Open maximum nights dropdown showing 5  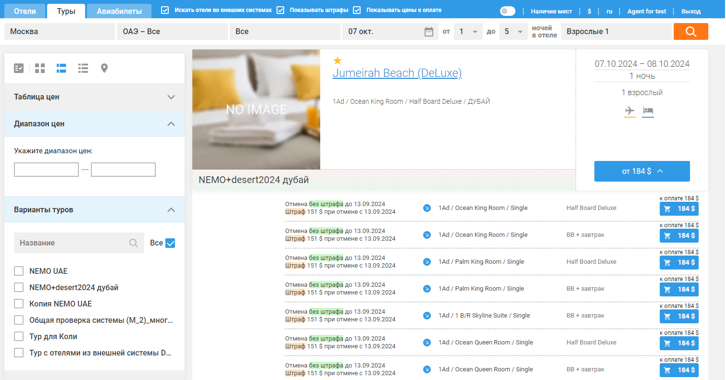tap(513, 32)
